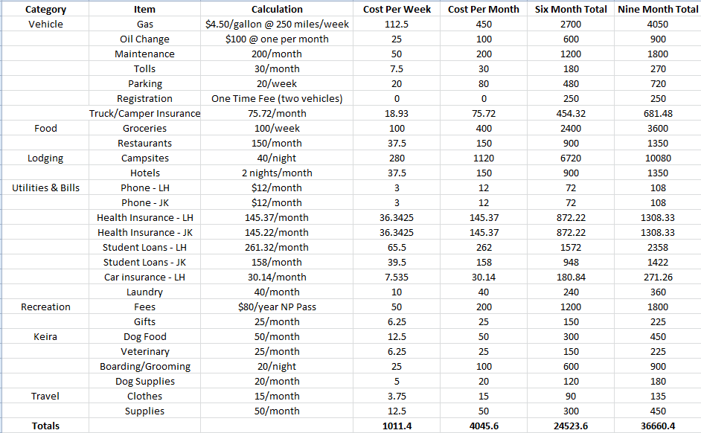This screenshot has height=433, width=701.
Task: Click the Boarding/Grooming item cell
Action: click(x=144, y=367)
